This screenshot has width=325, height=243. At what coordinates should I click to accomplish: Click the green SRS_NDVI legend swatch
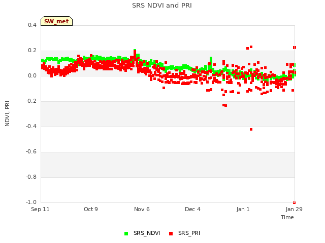(126, 233)
